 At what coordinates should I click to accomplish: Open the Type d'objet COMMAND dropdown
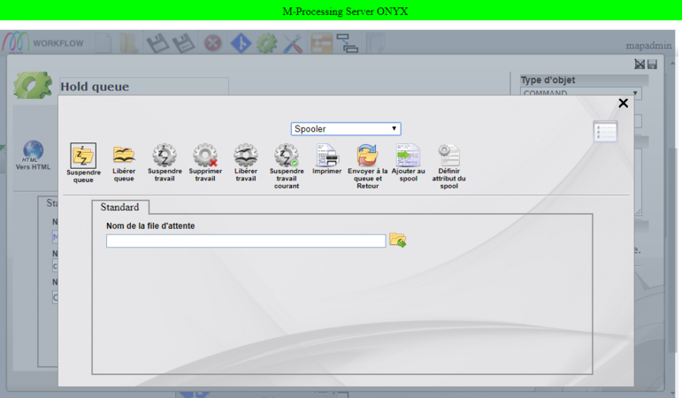(x=580, y=93)
